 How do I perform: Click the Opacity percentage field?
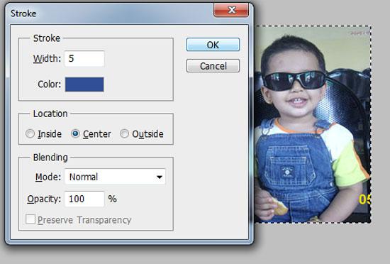click(84, 199)
